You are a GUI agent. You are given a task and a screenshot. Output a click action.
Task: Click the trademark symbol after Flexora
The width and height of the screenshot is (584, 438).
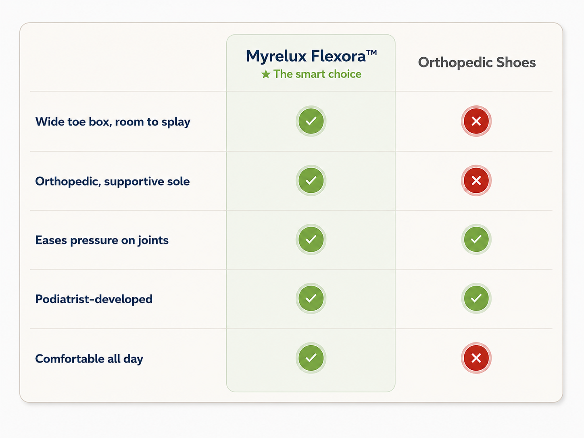pos(372,52)
